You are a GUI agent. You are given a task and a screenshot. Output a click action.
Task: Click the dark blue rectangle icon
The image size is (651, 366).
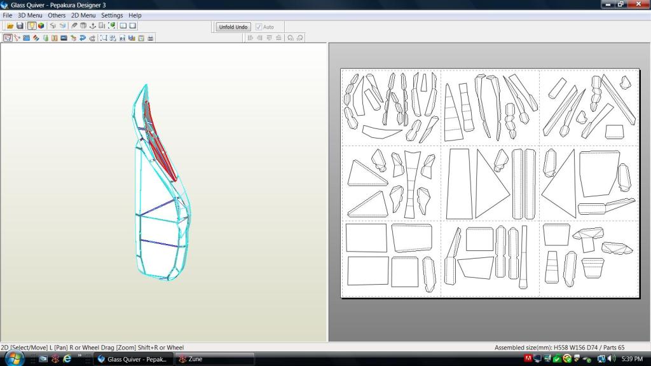pyautogui.click(x=64, y=37)
